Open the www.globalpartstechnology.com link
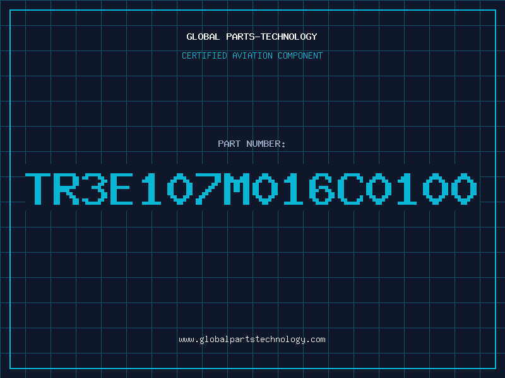 point(252,340)
